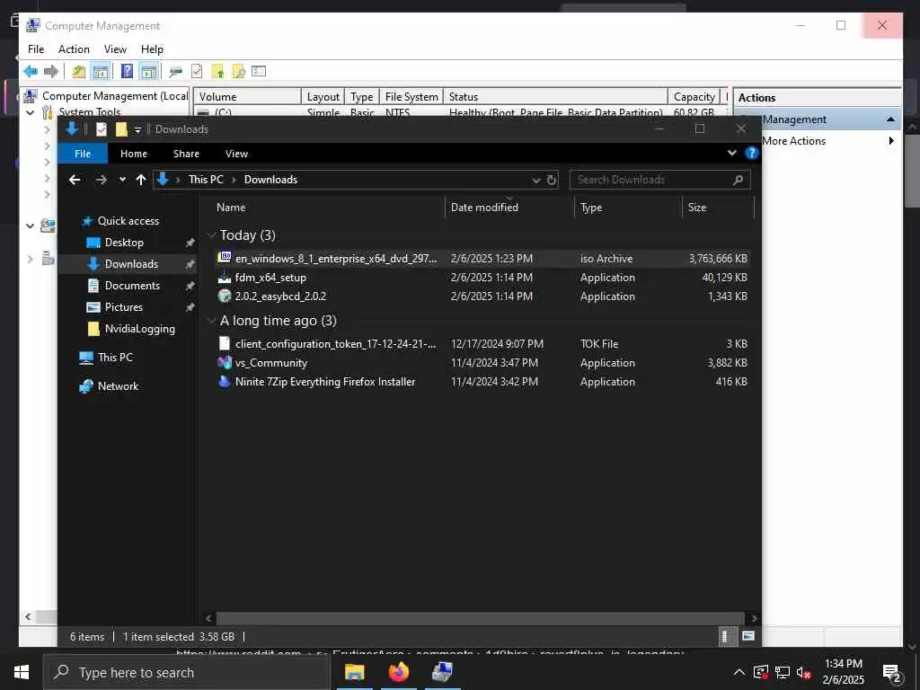Click the Back arrow in Computer Management toolbar

tap(31, 72)
